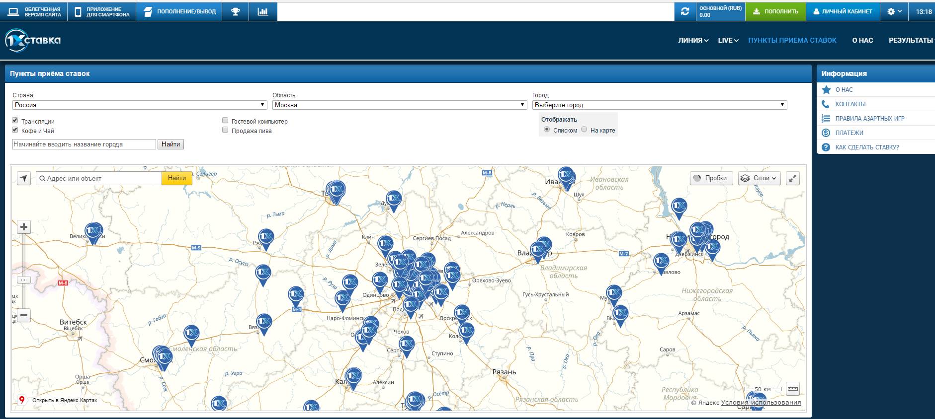Click the yellow Найти map search button
This screenshot has height=419, width=935.
[x=176, y=178]
